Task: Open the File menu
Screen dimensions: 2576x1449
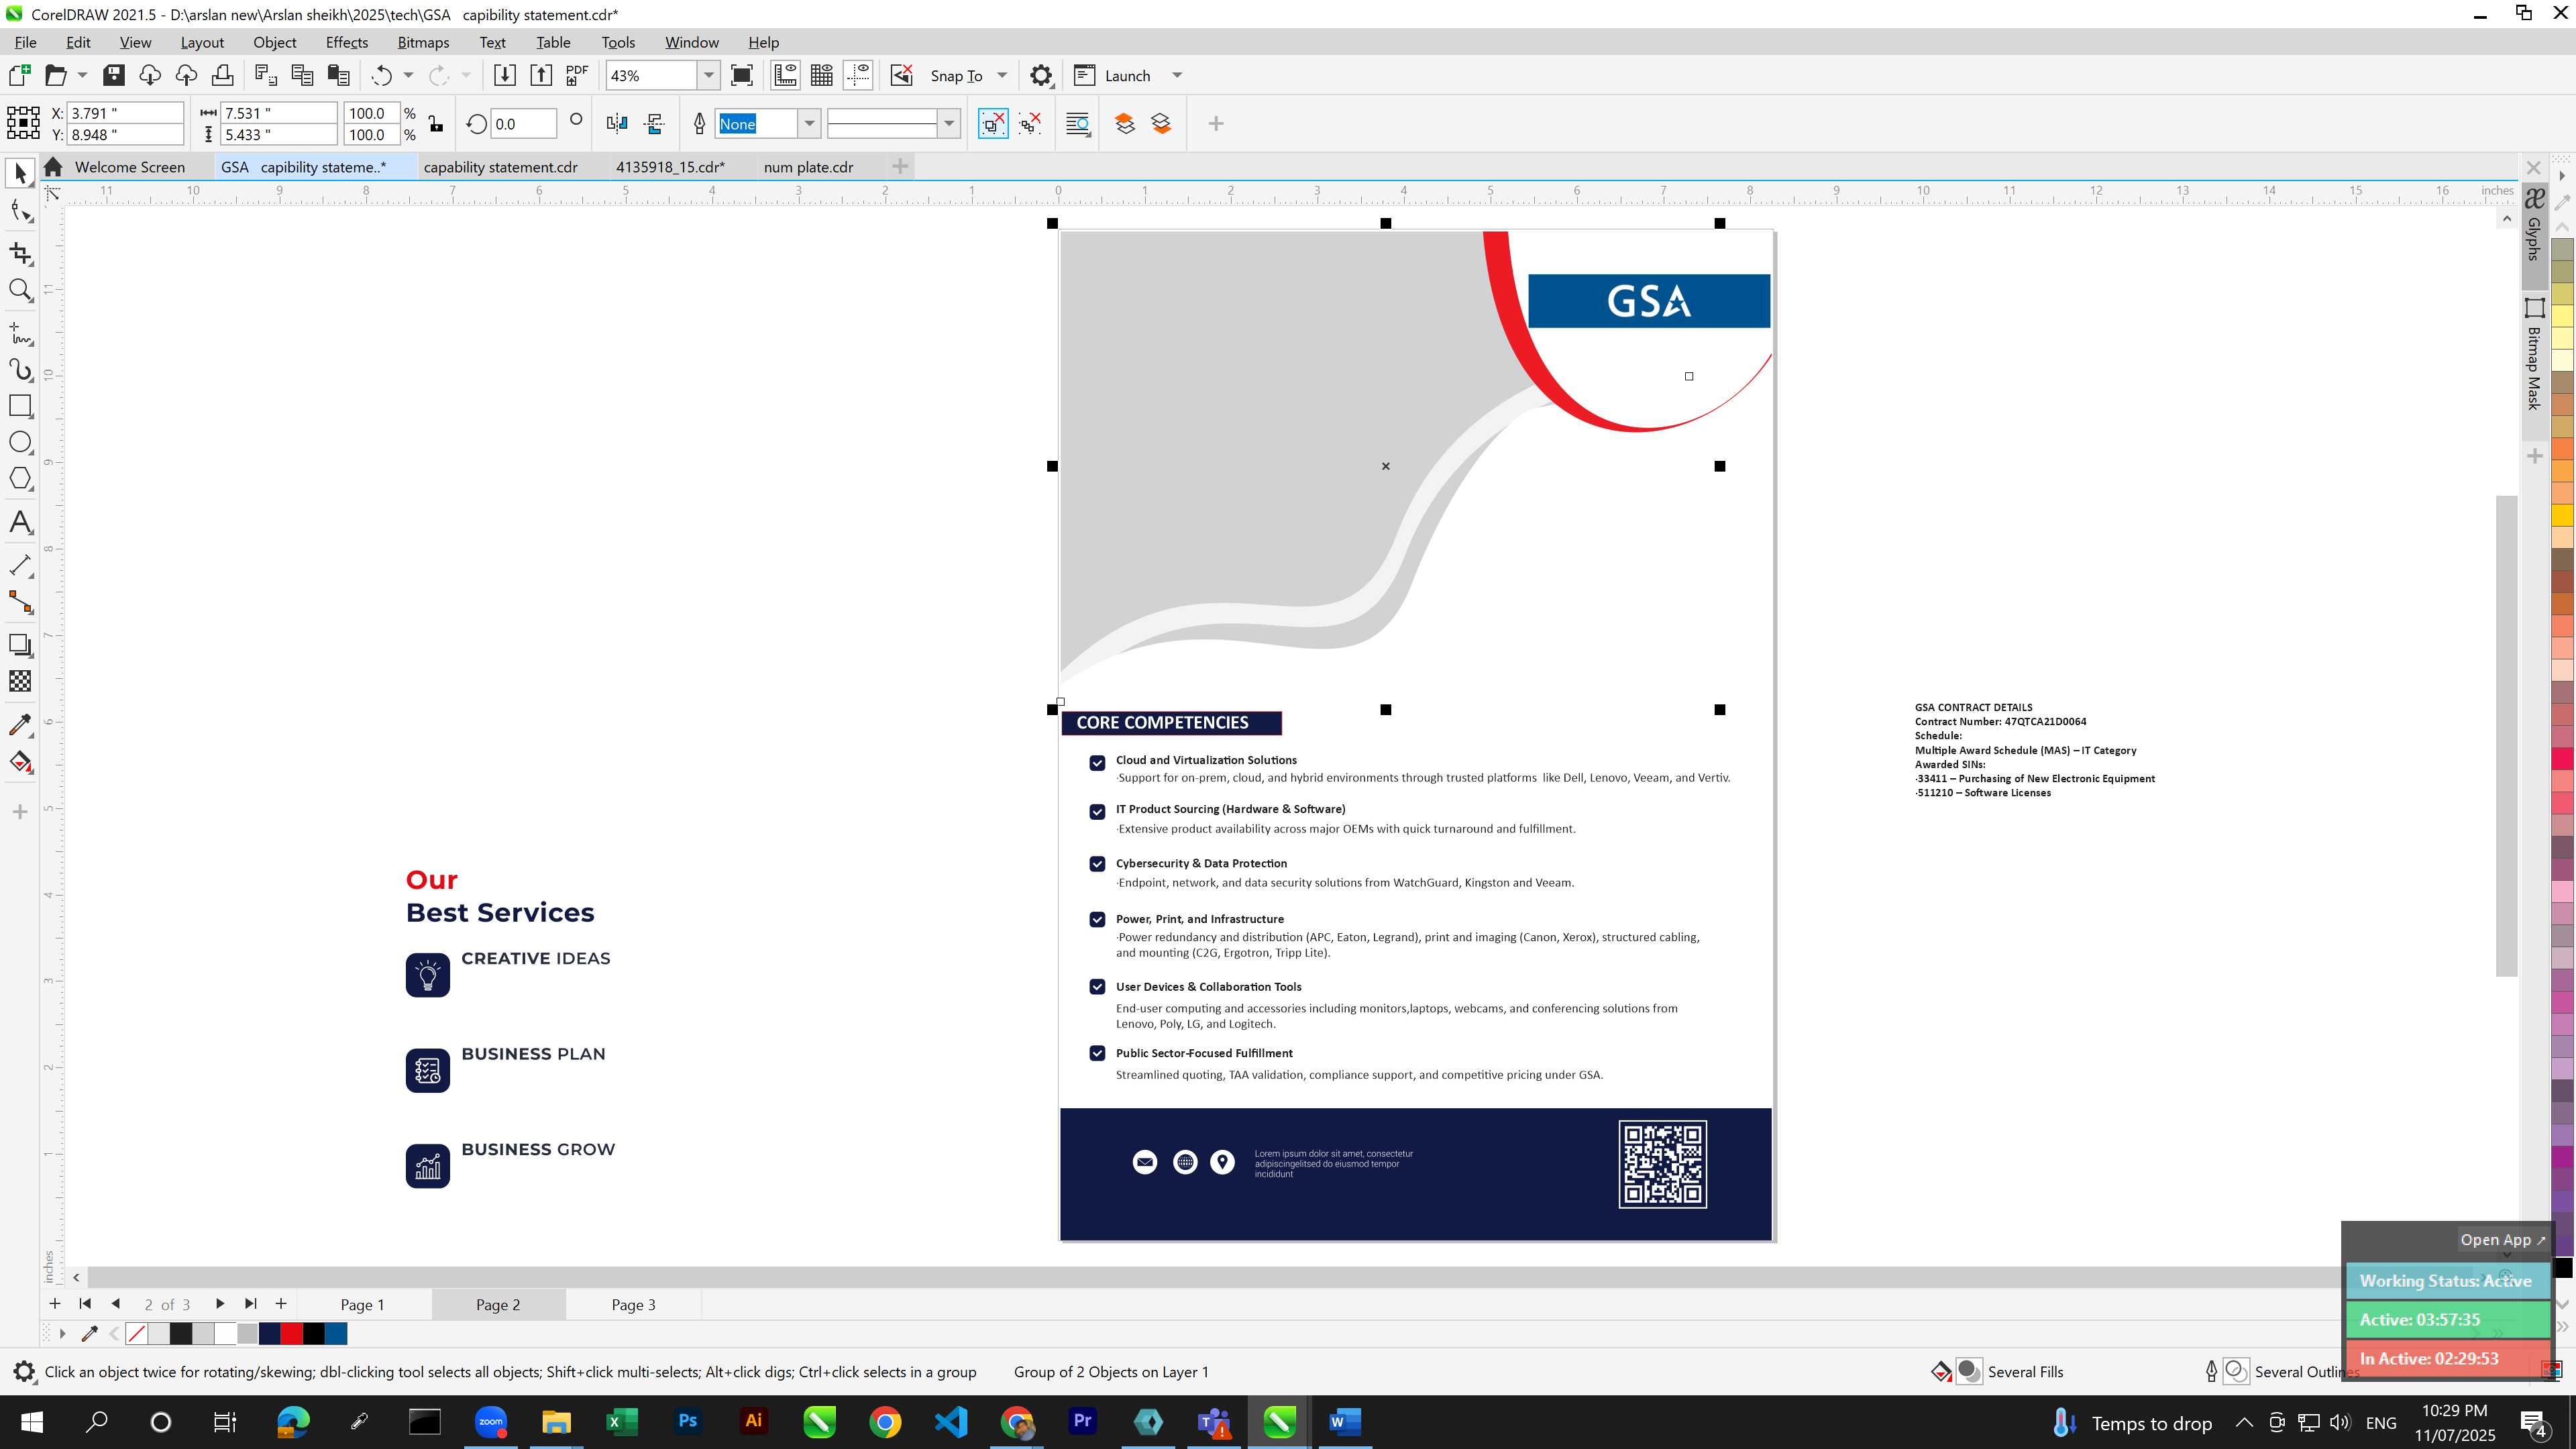Action: coord(25,42)
